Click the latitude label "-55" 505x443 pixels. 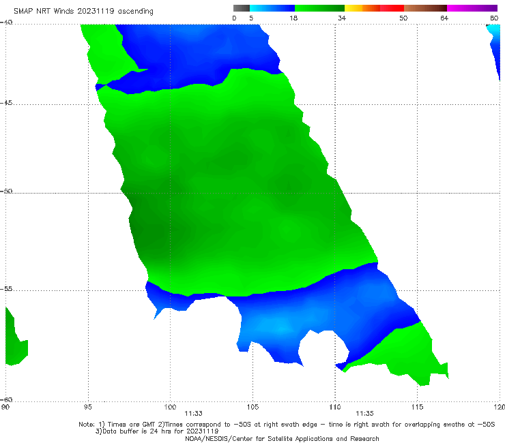pyautogui.click(x=6, y=289)
